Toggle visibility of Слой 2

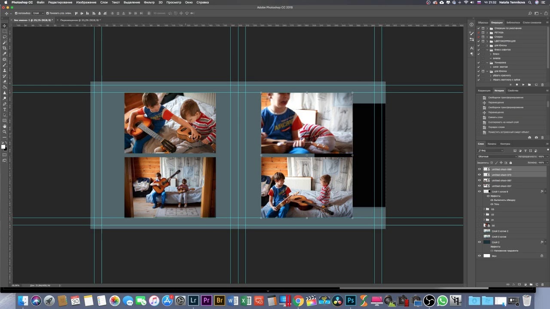480,242
